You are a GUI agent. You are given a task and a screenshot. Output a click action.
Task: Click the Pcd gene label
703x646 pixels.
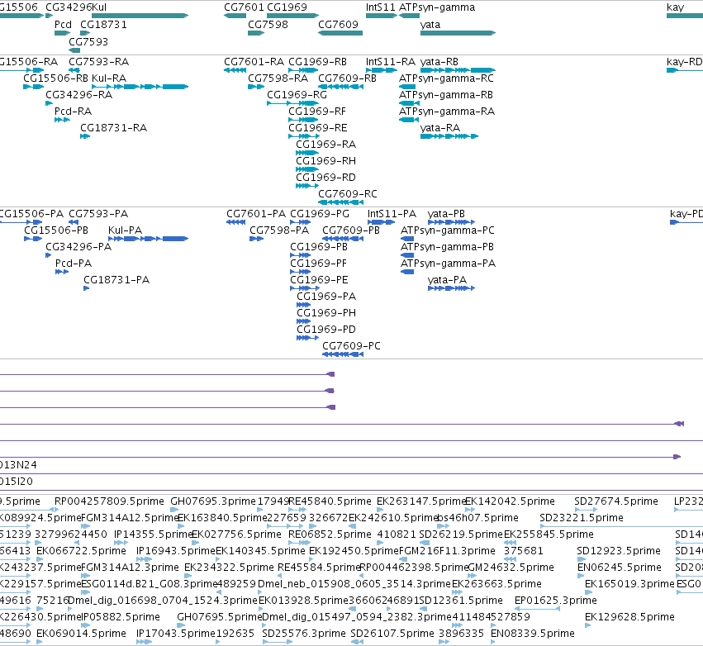coord(64,25)
